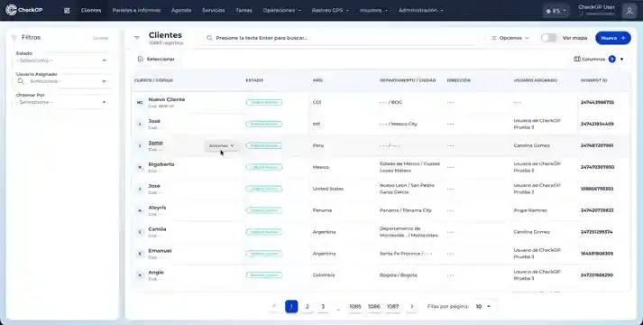Expand the Insumos menu
The height and width of the screenshot is (325, 643).
point(373,10)
